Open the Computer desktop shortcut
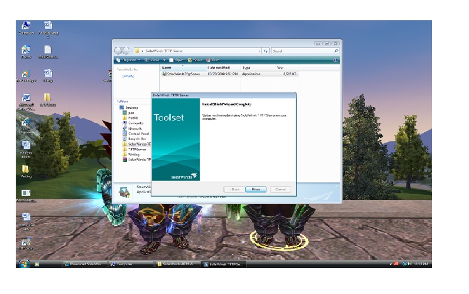 coord(26,28)
